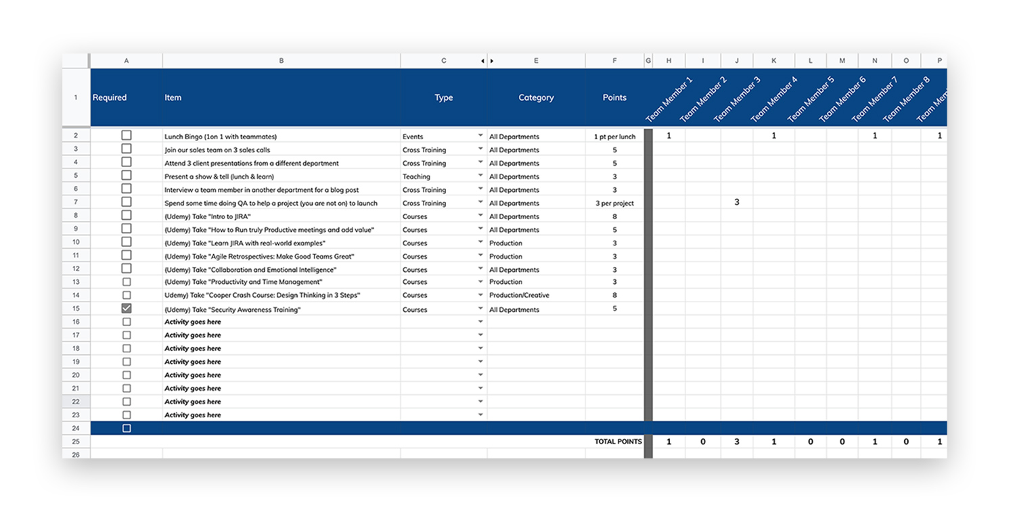Open Courses dropdown for Intro to JIRA row
The height and width of the screenshot is (522, 1015).
[480, 216]
